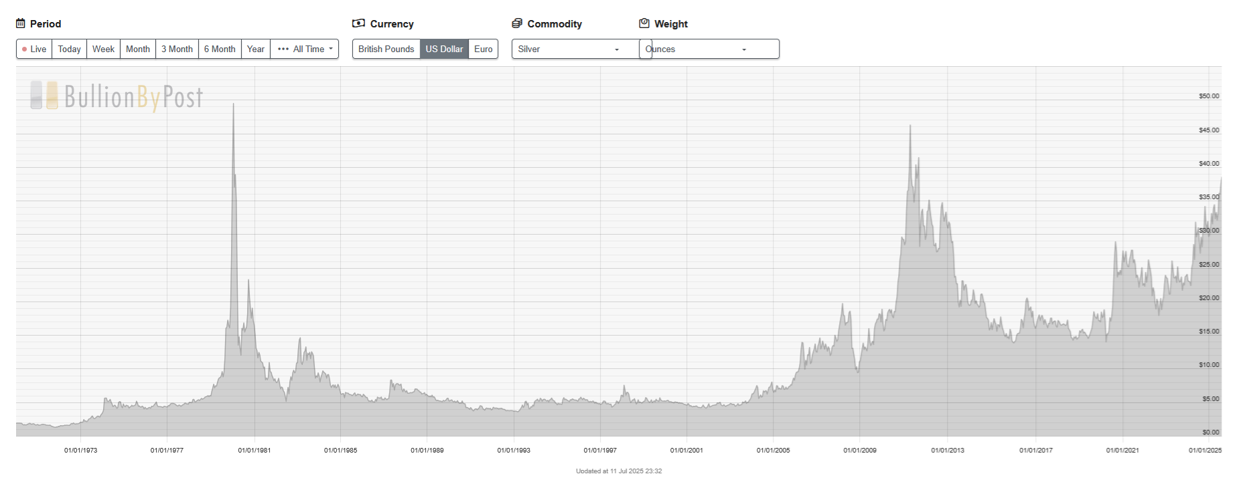Choose the 3 Month period
Image resolution: width=1239 pixels, height=488 pixels.
point(177,49)
